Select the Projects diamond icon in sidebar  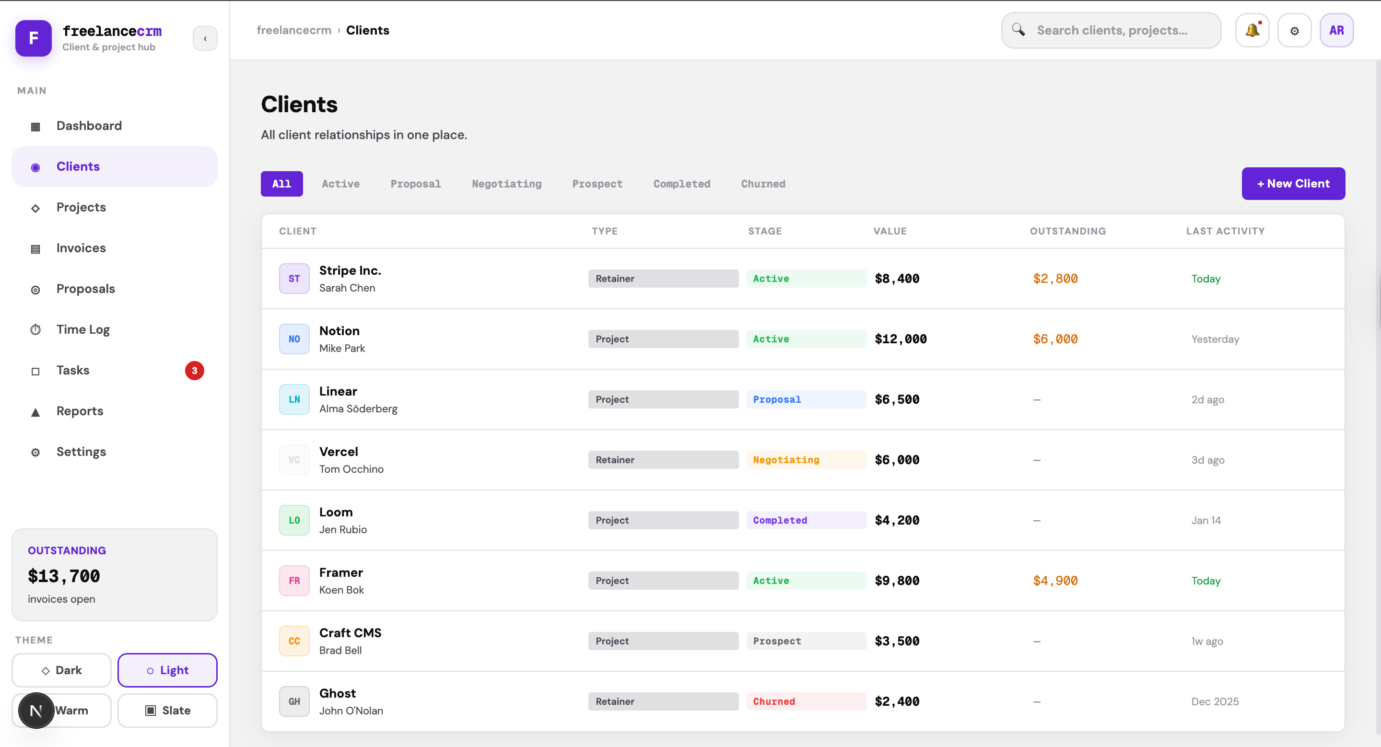[x=35, y=208]
